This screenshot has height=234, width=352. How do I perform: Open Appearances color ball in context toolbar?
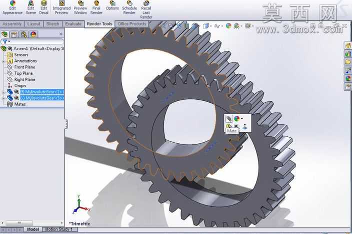click(237, 119)
